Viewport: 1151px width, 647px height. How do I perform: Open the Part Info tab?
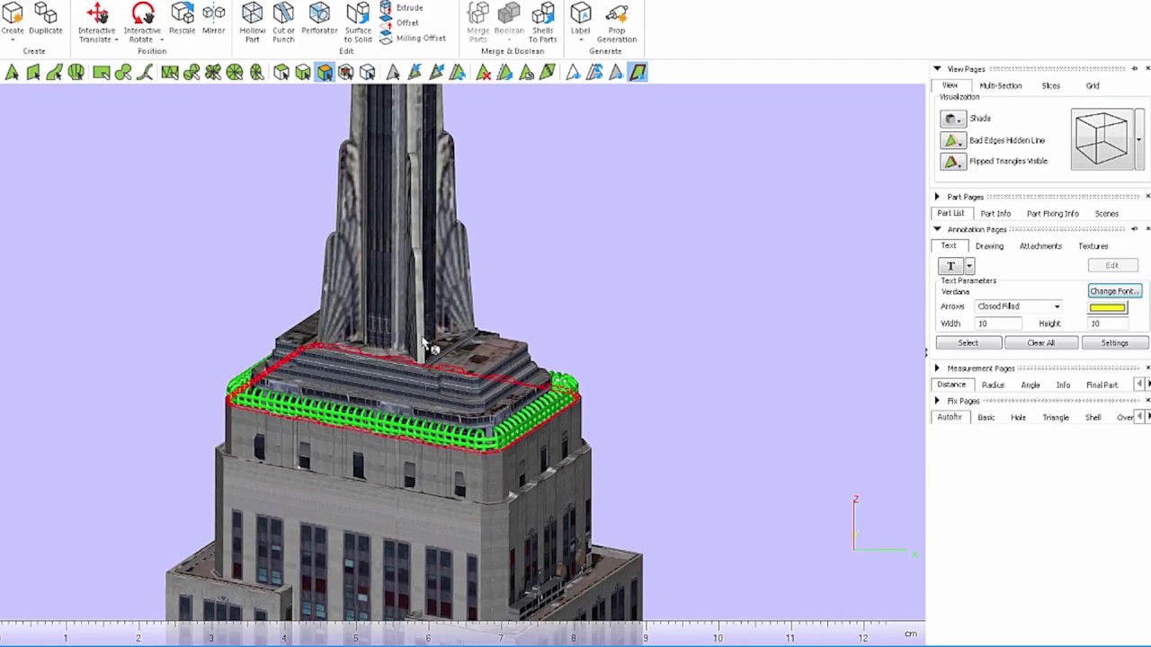[x=995, y=214]
